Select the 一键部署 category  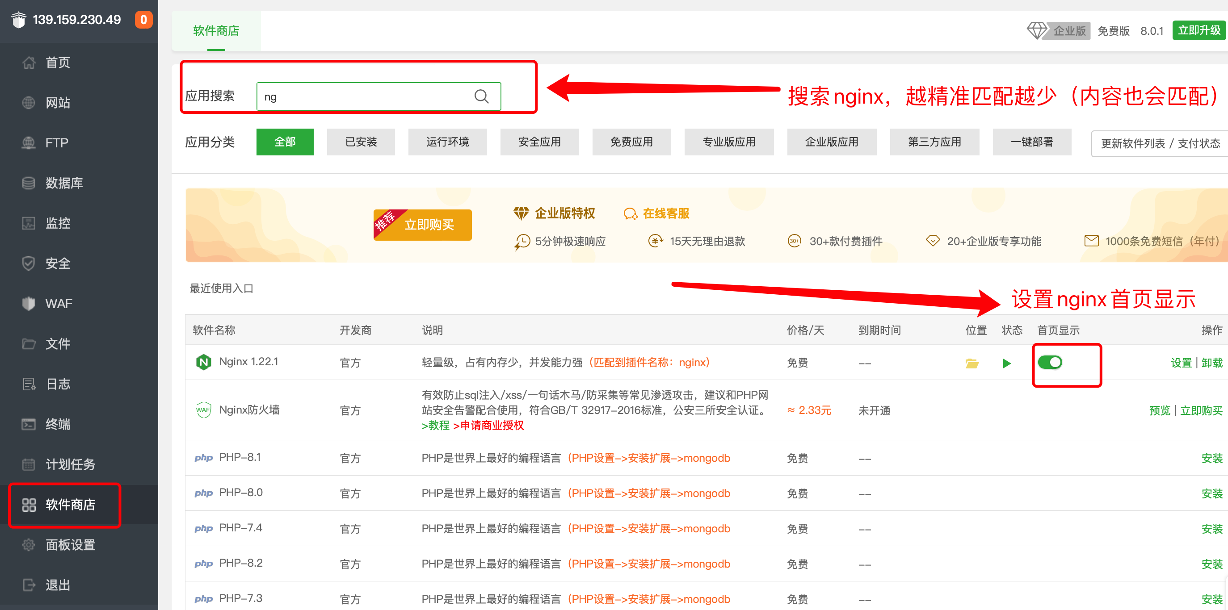1031,142
